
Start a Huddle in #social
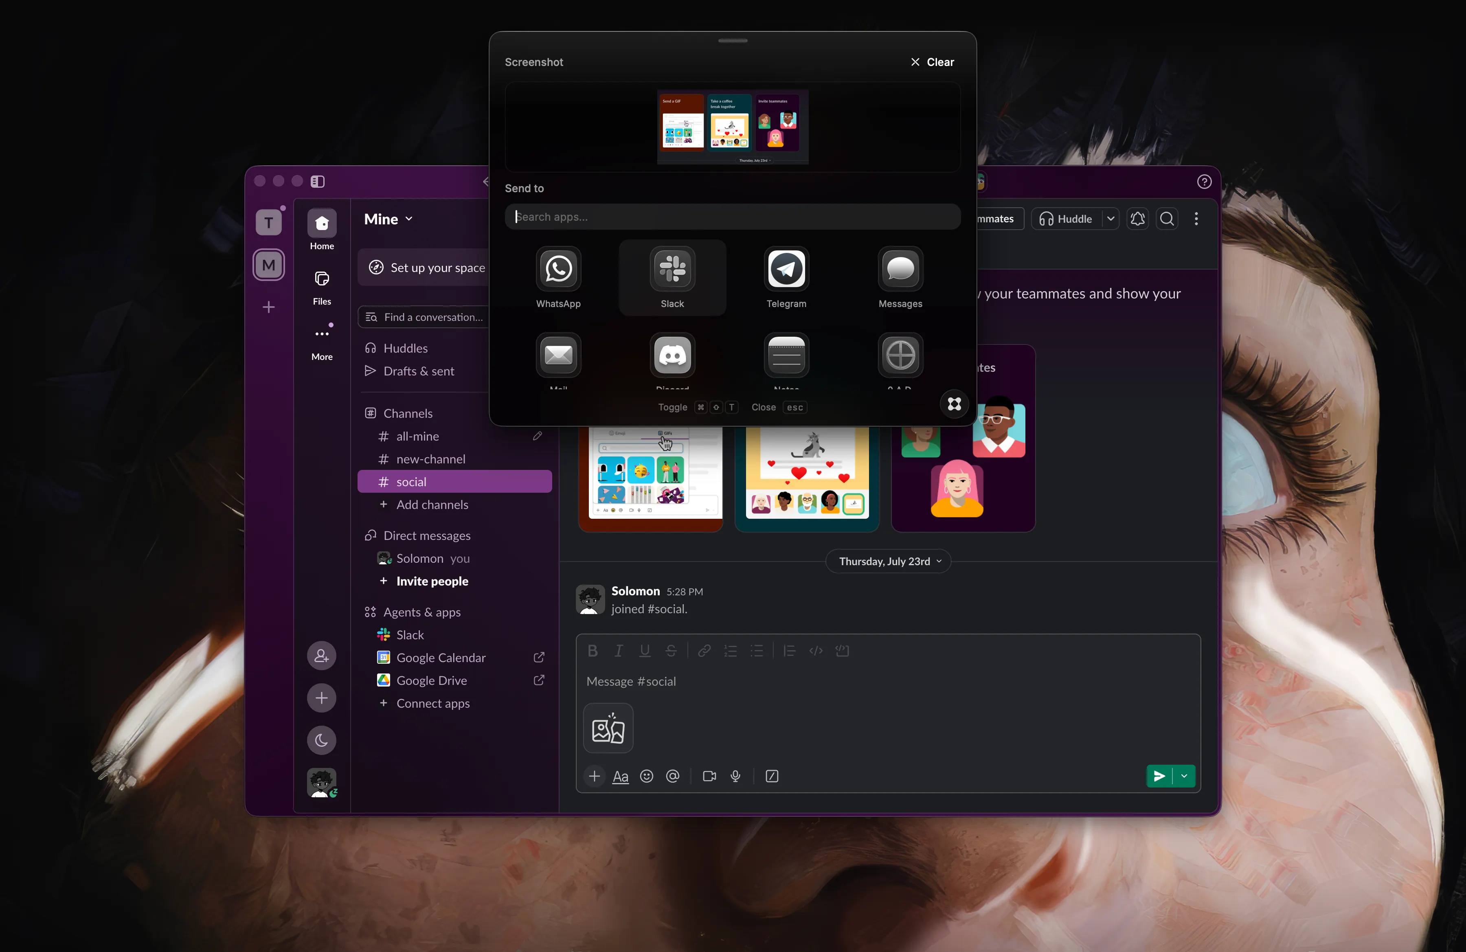click(x=1066, y=219)
